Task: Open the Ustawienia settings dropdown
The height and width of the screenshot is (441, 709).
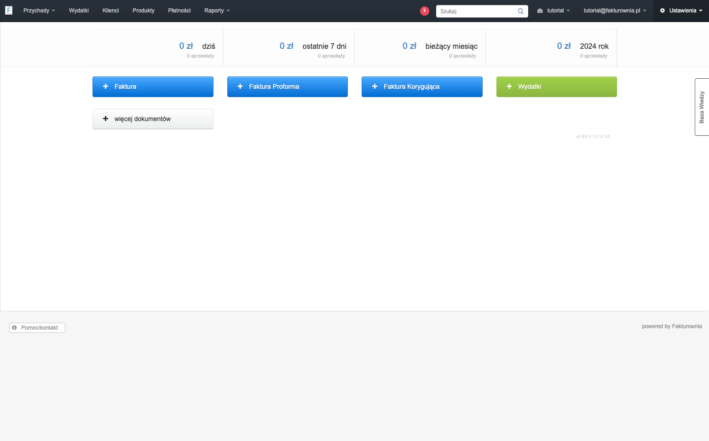Action: (x=681, y=11)
